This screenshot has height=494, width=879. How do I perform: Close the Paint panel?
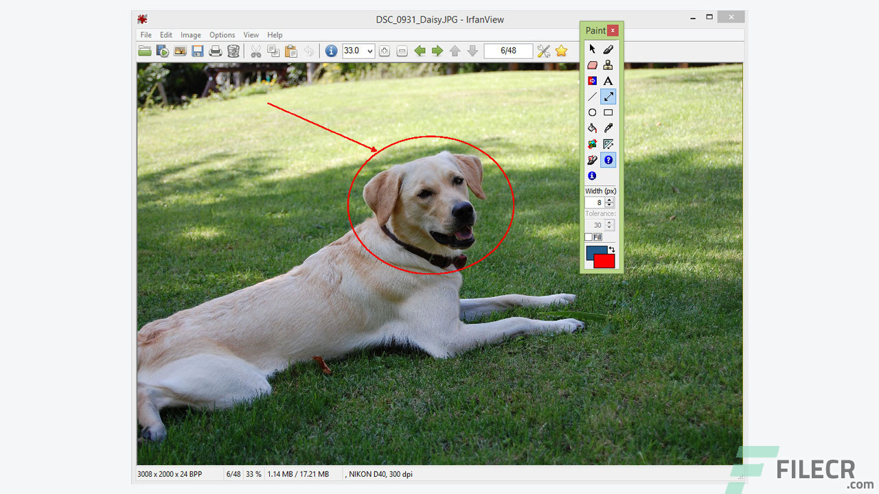tap(613, 30)
